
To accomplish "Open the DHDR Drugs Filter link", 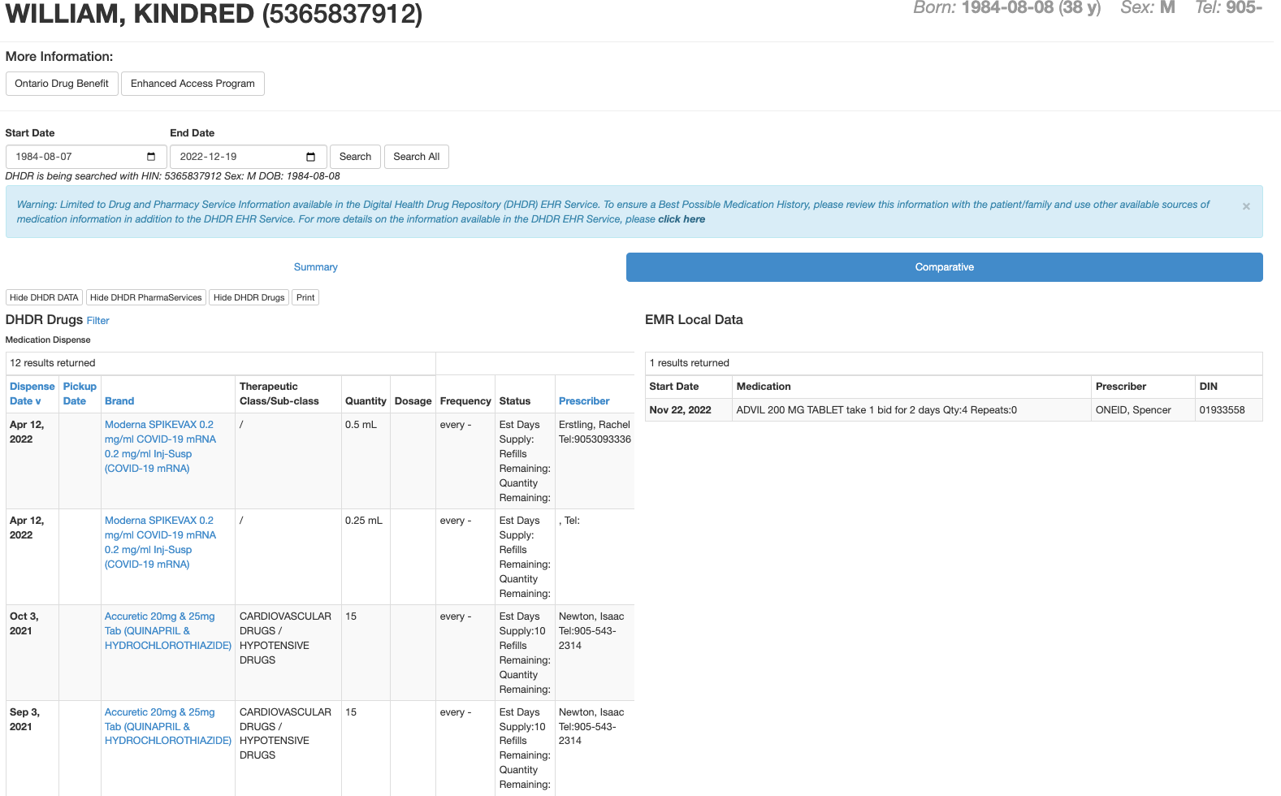I will point(97,321).
